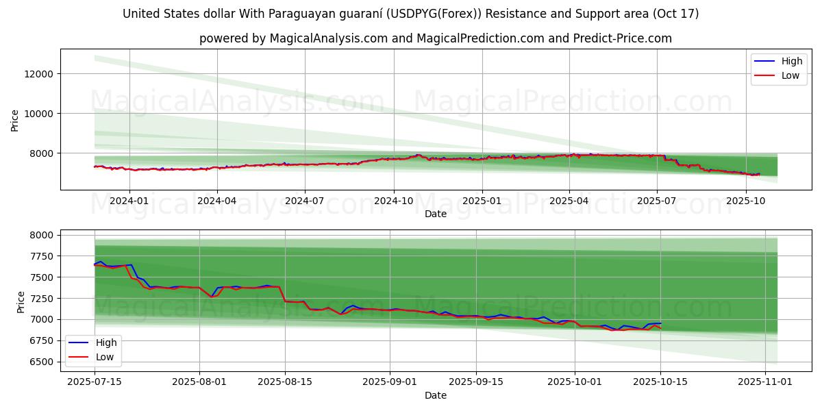Select the 2024-07 date tick on upper axis
The width and height of the screenshot is (822, 411).
[x=305, y=201]
